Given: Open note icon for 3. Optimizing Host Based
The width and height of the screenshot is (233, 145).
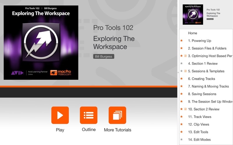Looking at the screenshot, I should (x=185, y=56).
